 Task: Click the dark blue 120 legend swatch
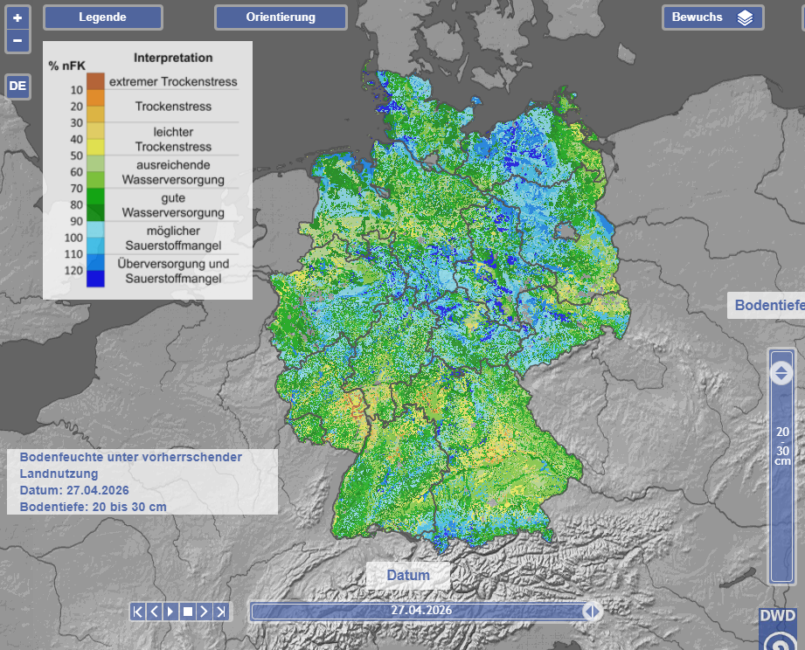pos(95,279)
